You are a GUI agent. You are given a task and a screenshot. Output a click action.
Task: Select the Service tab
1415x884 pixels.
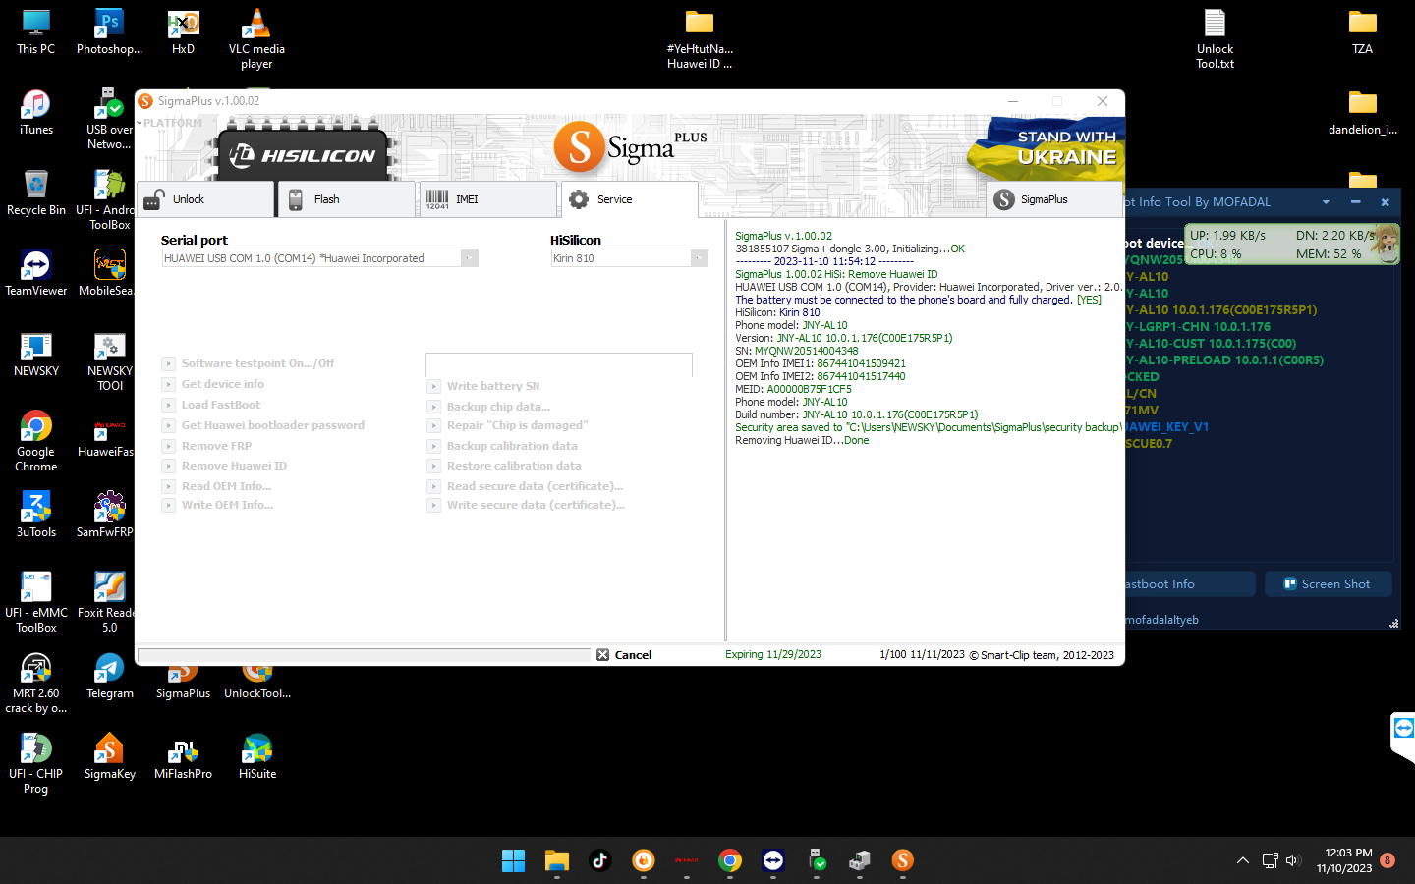[630, 199]
